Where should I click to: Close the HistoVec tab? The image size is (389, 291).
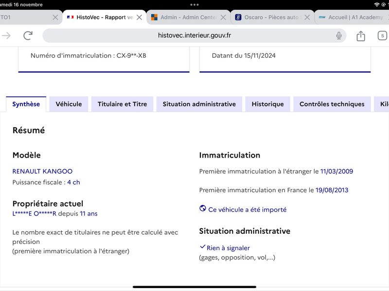coord(140,17)
